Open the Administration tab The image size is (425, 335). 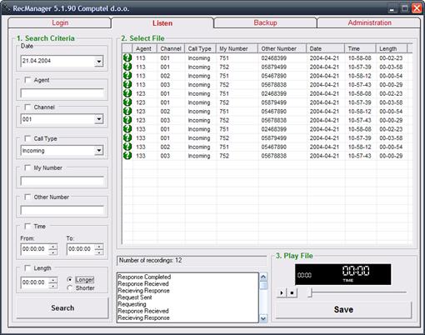tap(369, 22)
